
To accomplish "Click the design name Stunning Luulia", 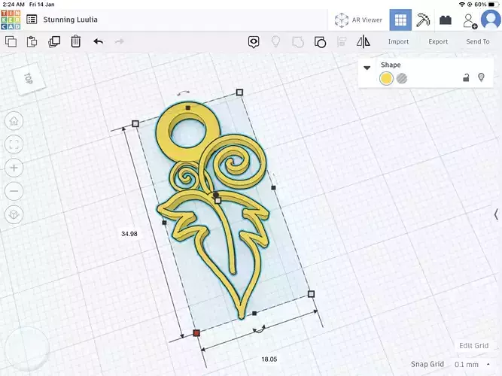I will pos(71,20).
